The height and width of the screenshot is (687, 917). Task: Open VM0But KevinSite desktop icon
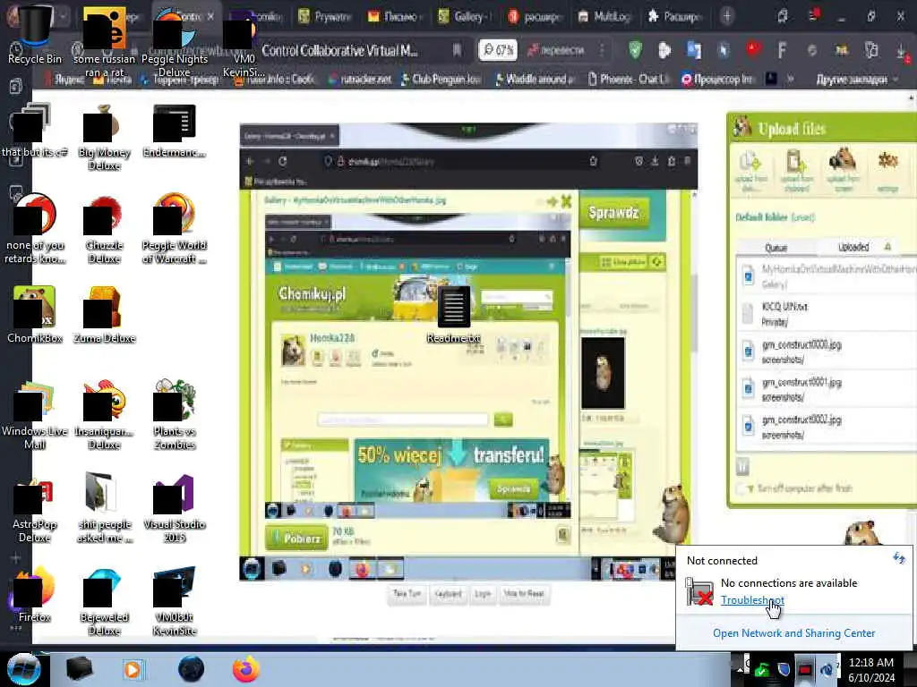(175, 602)
